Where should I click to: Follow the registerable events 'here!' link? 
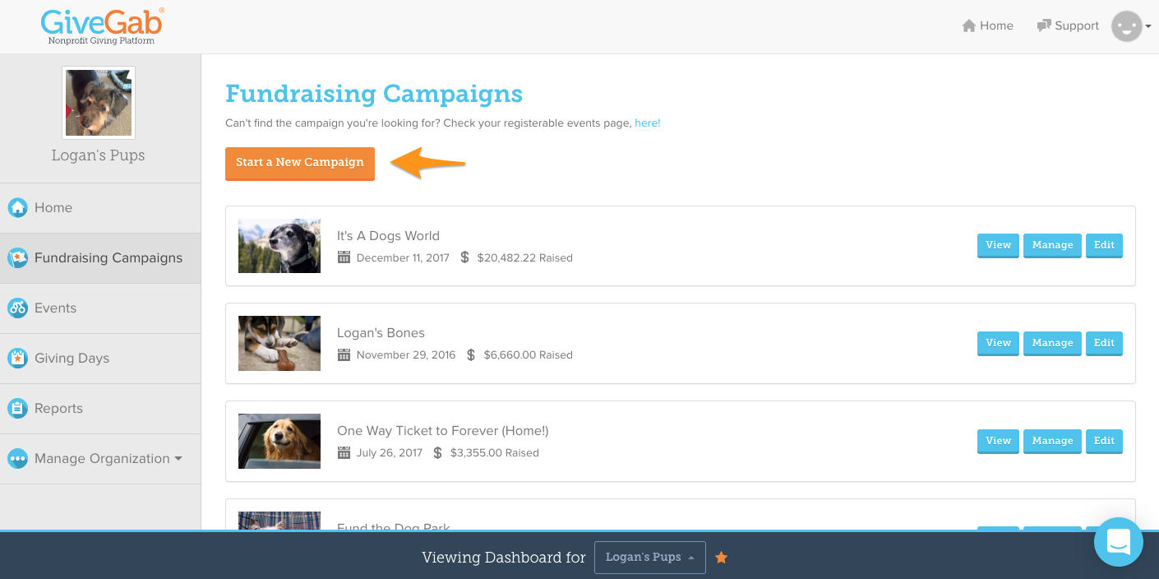(648, 123)
